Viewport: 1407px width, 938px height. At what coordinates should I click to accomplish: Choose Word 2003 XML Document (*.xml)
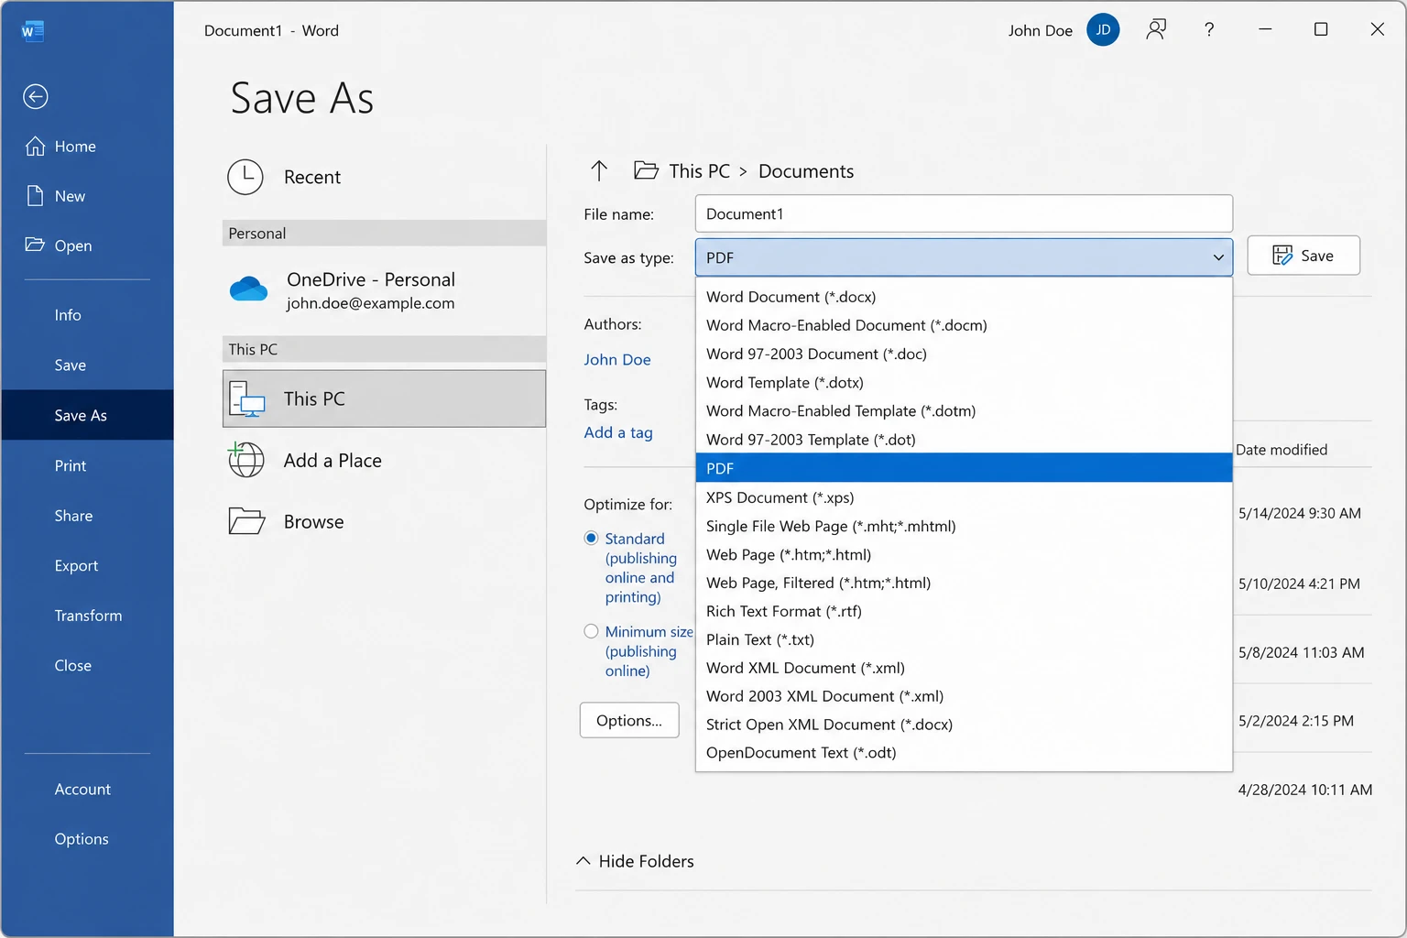coord(964,696)
